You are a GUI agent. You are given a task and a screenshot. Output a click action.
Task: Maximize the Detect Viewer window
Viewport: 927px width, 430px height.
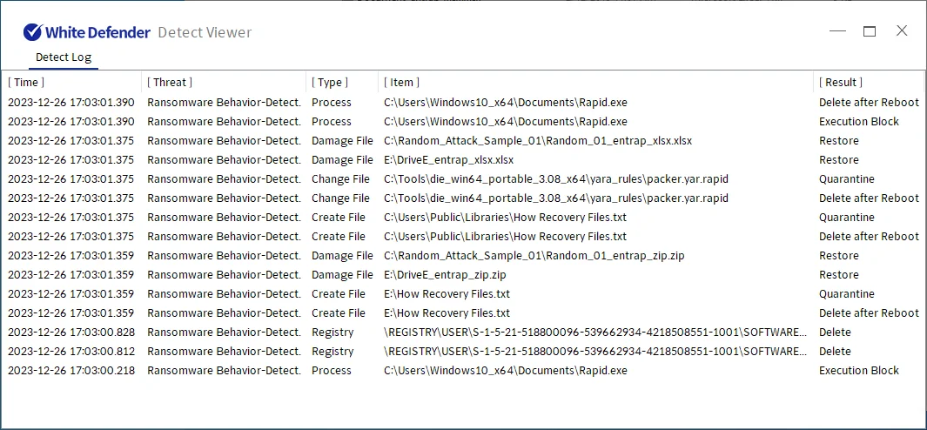click(x=870, y=31)
